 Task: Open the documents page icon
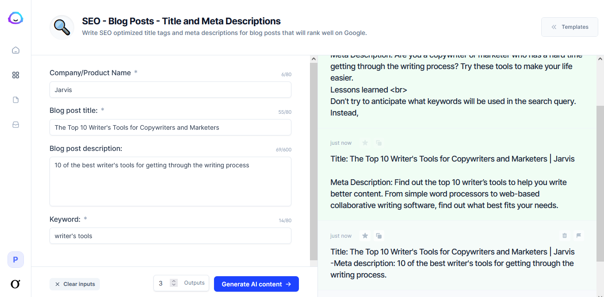15,100
